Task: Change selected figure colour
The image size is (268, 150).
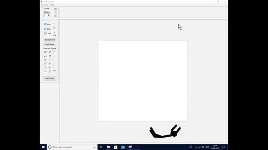Action: point(45,60)
